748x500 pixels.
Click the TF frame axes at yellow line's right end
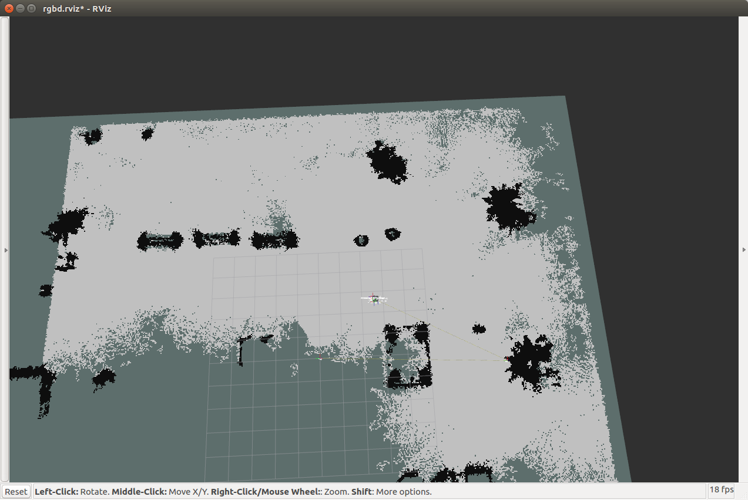(507, 360)
